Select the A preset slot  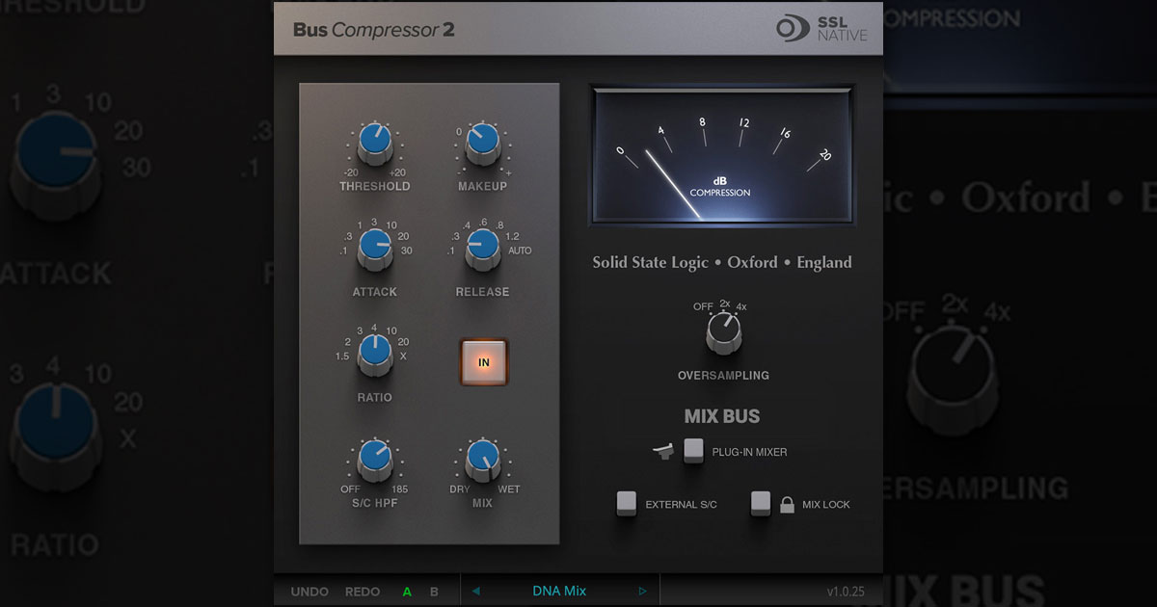[407, 592]
